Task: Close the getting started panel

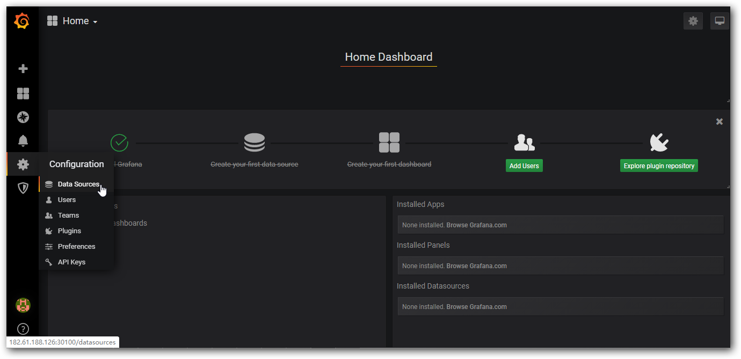Action: tap(719, 121)
